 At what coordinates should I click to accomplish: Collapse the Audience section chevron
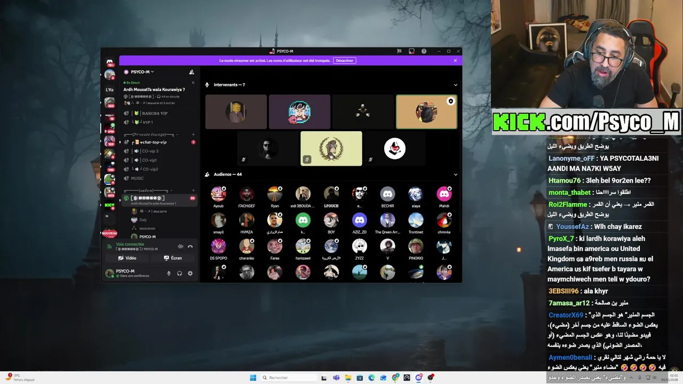coord(455,174)
